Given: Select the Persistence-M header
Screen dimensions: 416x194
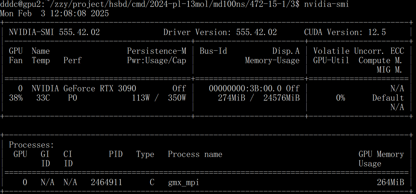Looking at the screenshot, I should pos(157,51).
